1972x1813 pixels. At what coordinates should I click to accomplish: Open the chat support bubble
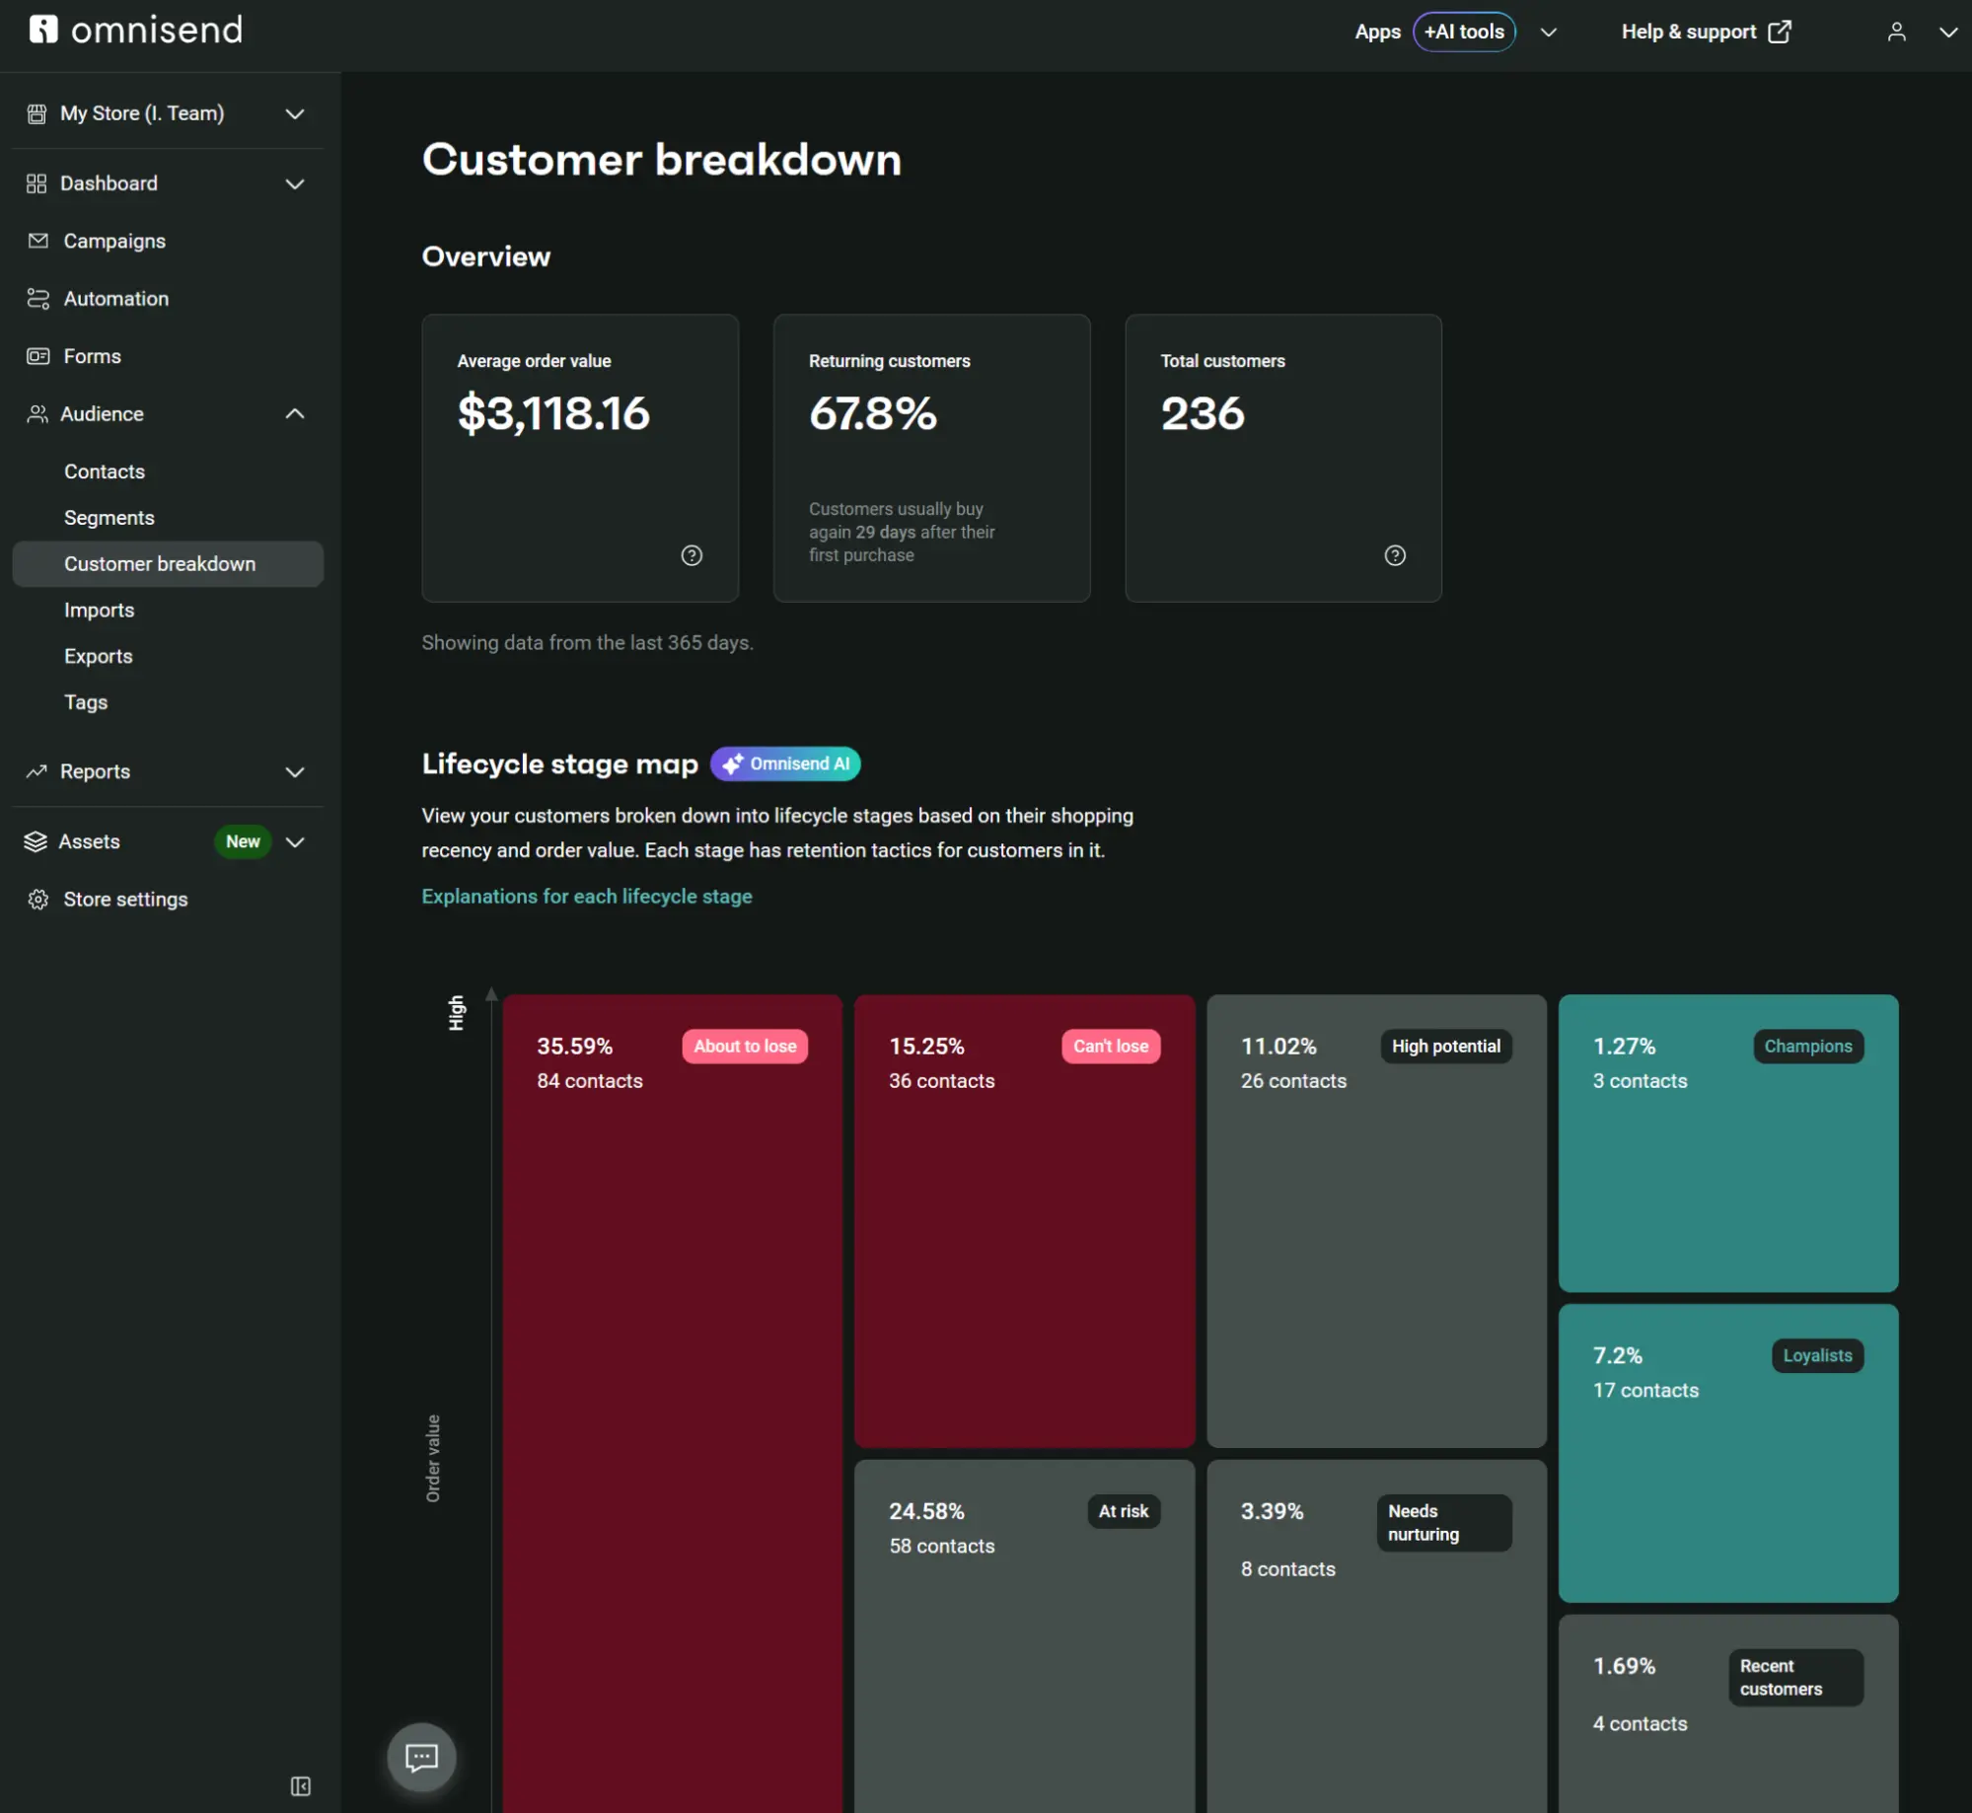(x=422, y=1757)
